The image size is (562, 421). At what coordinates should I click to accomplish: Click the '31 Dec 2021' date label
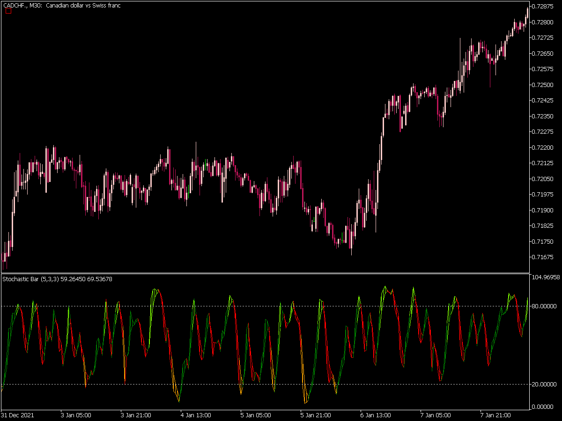18,415
